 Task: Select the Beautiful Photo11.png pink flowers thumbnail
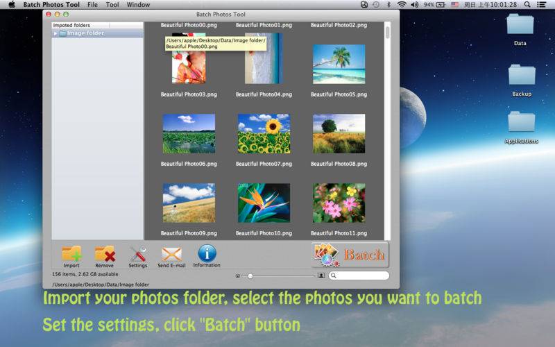[x=339, y=203]
